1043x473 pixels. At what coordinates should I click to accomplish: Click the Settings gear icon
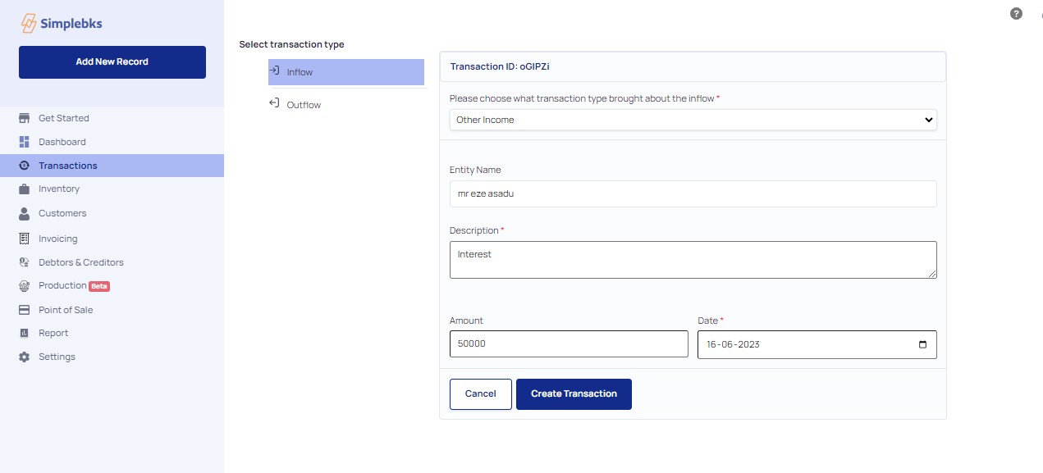coord(24,357)
